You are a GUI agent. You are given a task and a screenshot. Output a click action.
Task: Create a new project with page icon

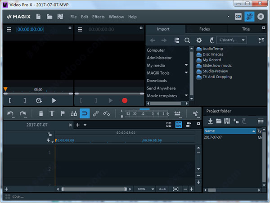[38, 17]
